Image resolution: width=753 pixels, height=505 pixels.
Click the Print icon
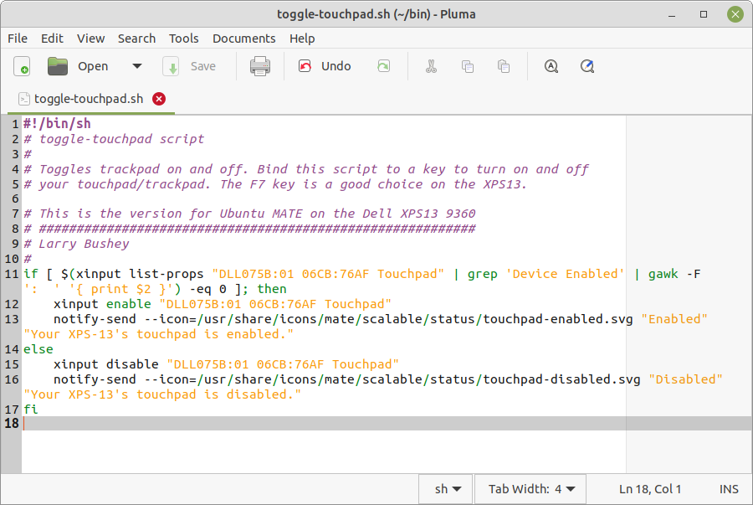pyautogui.click(x=259, y=66)
